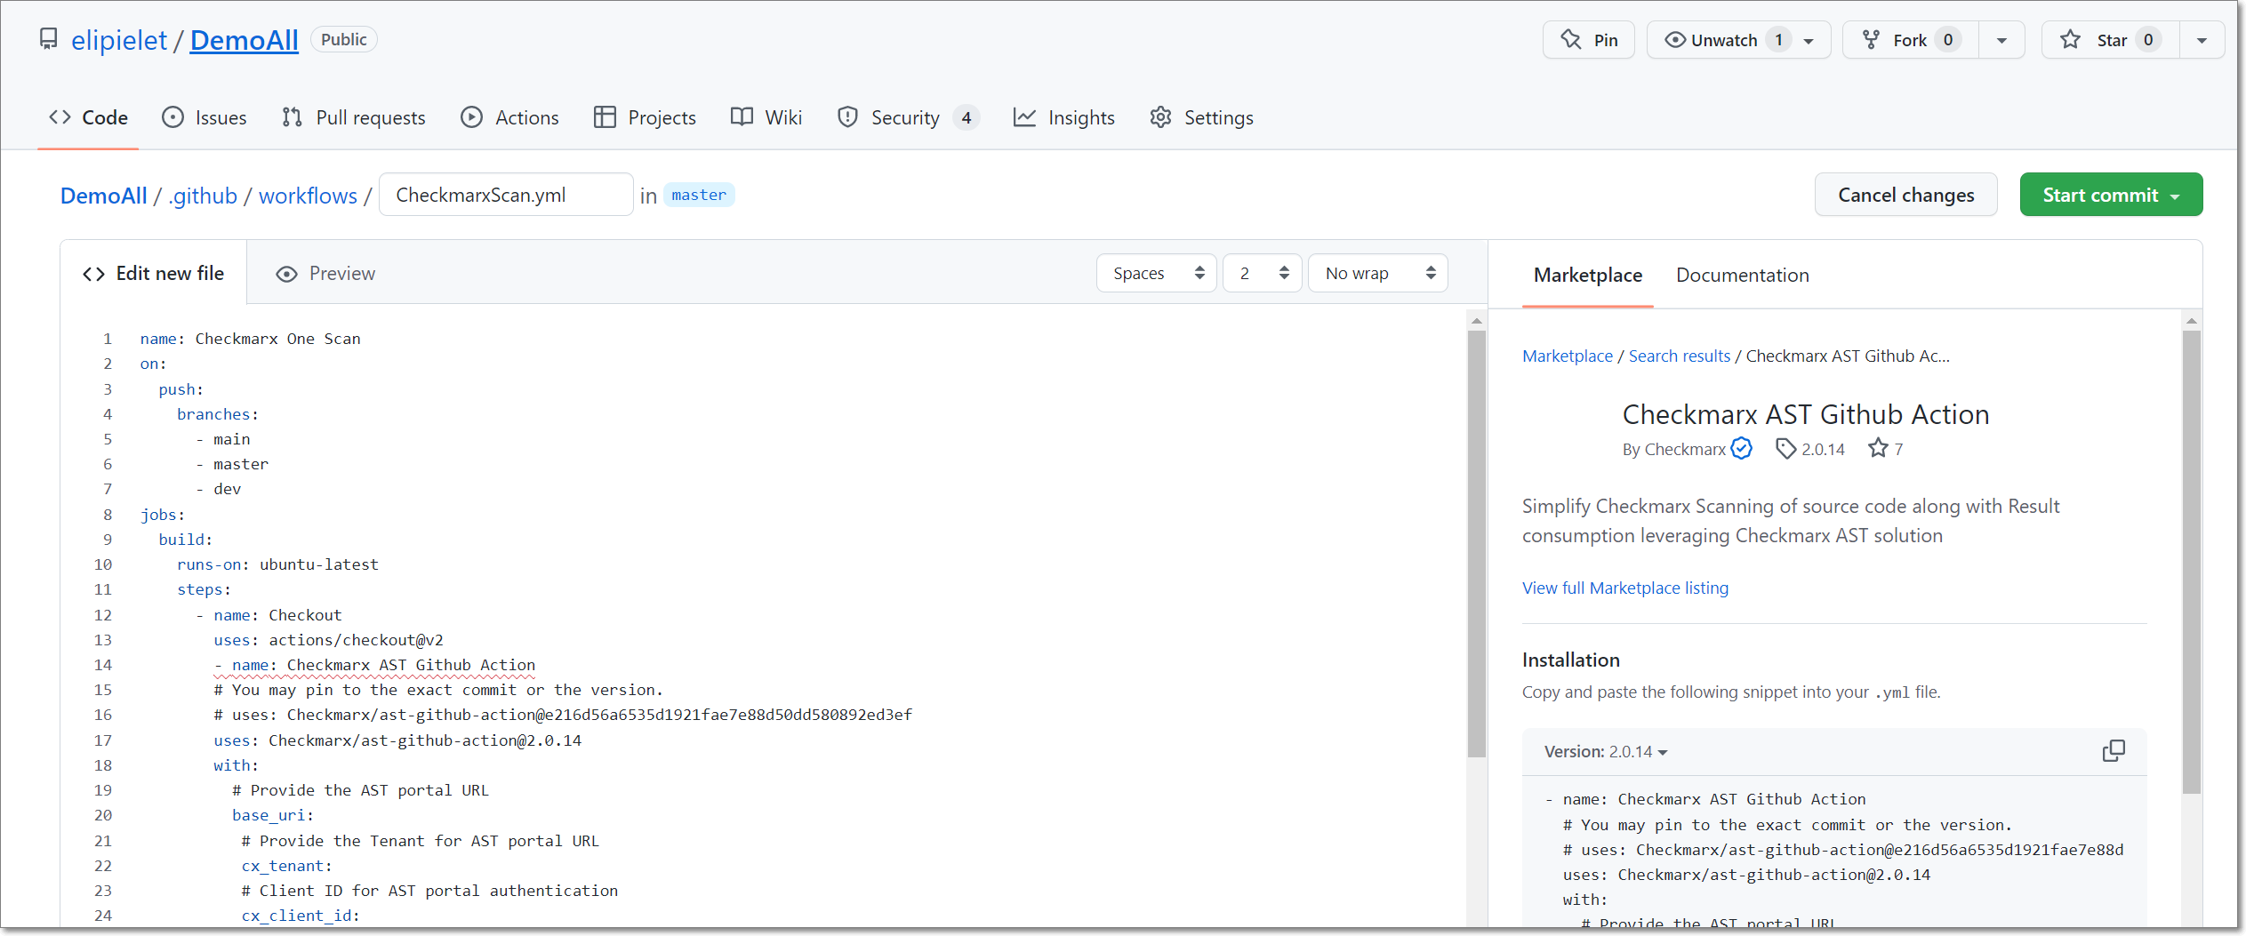Select the Marketplace side panel tab

[x=1587, y=275]
